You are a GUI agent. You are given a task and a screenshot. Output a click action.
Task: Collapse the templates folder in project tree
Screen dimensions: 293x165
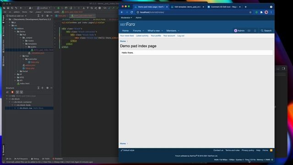pyautogui.click(x=23, y=44)
